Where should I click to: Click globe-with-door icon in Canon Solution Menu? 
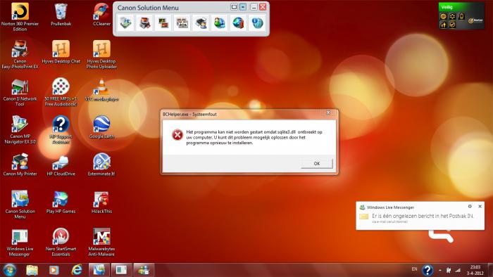coord(238,23)
